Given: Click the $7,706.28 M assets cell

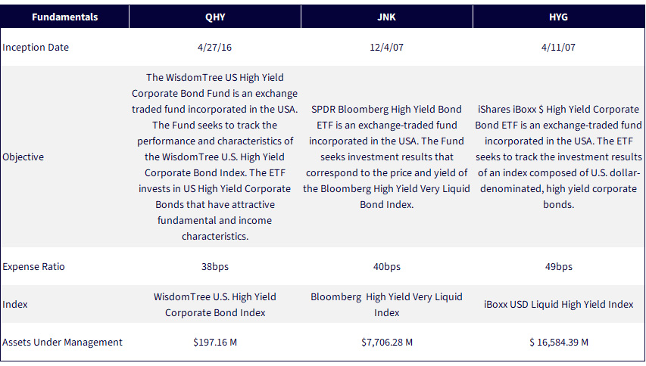Looking at the screenshot, I should pyautogui.click(x=386, y=342).
